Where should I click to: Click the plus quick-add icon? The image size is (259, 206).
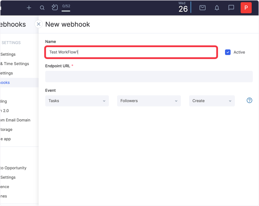29,8
